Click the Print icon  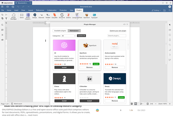(8, 7)
